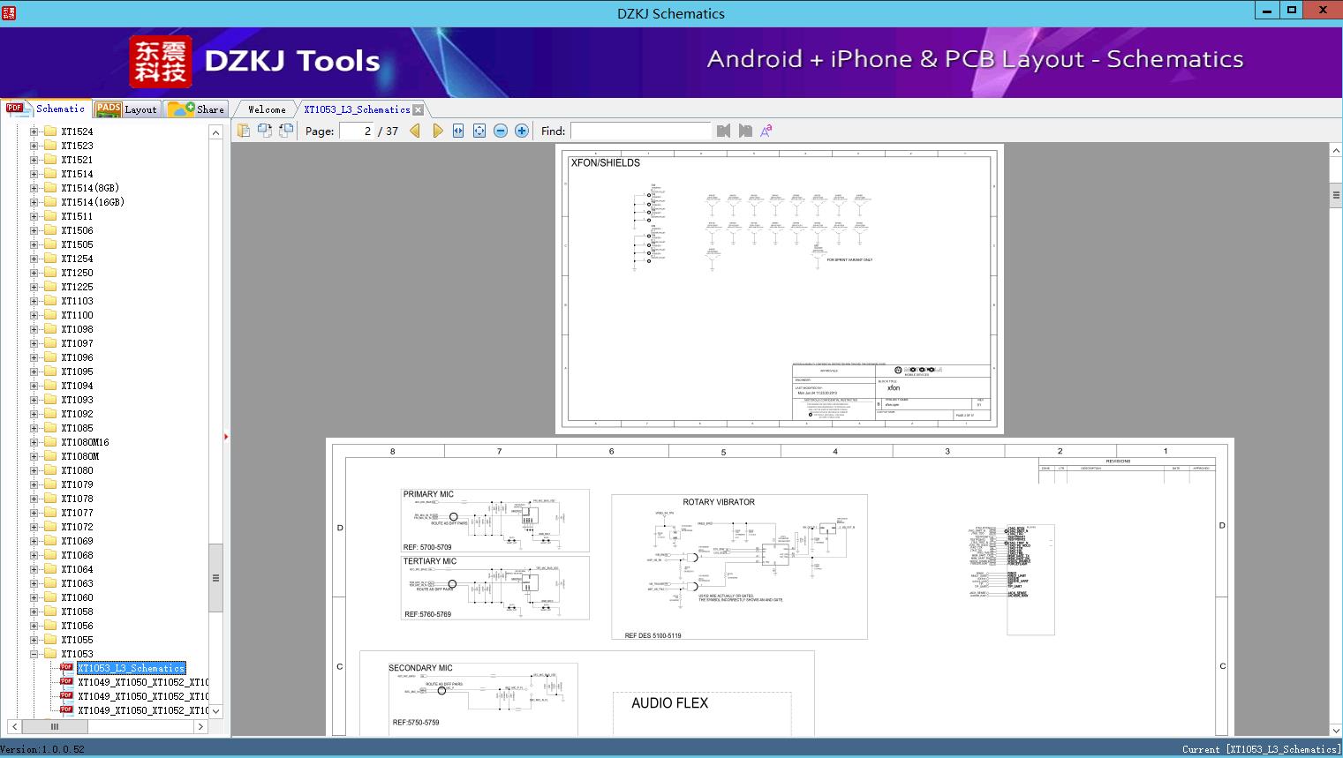Click the Version:1.0.0.52 status text
Image resolution: width=1343 pixels, height=758 pixels.
pyautogui.click(x=42, y=749)
